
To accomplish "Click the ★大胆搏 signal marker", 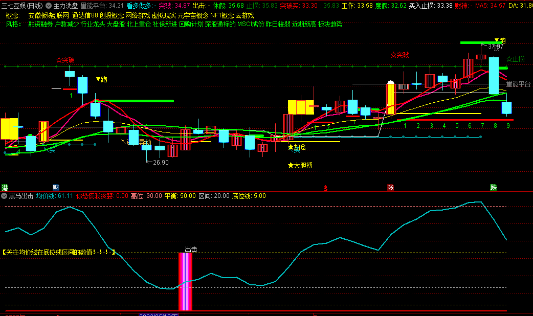I will point(300,166).
